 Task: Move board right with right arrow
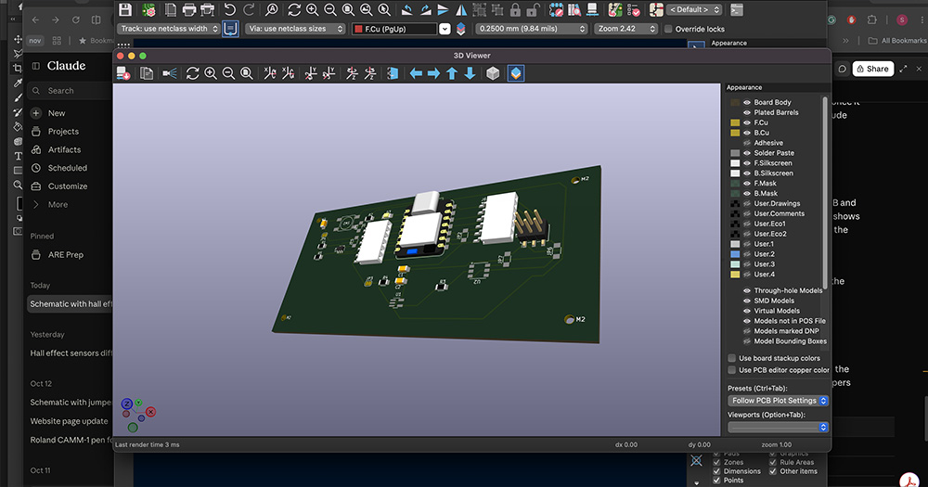point(433,73)
